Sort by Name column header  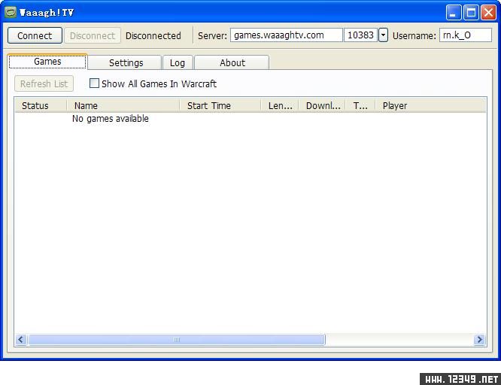point(123,106)
